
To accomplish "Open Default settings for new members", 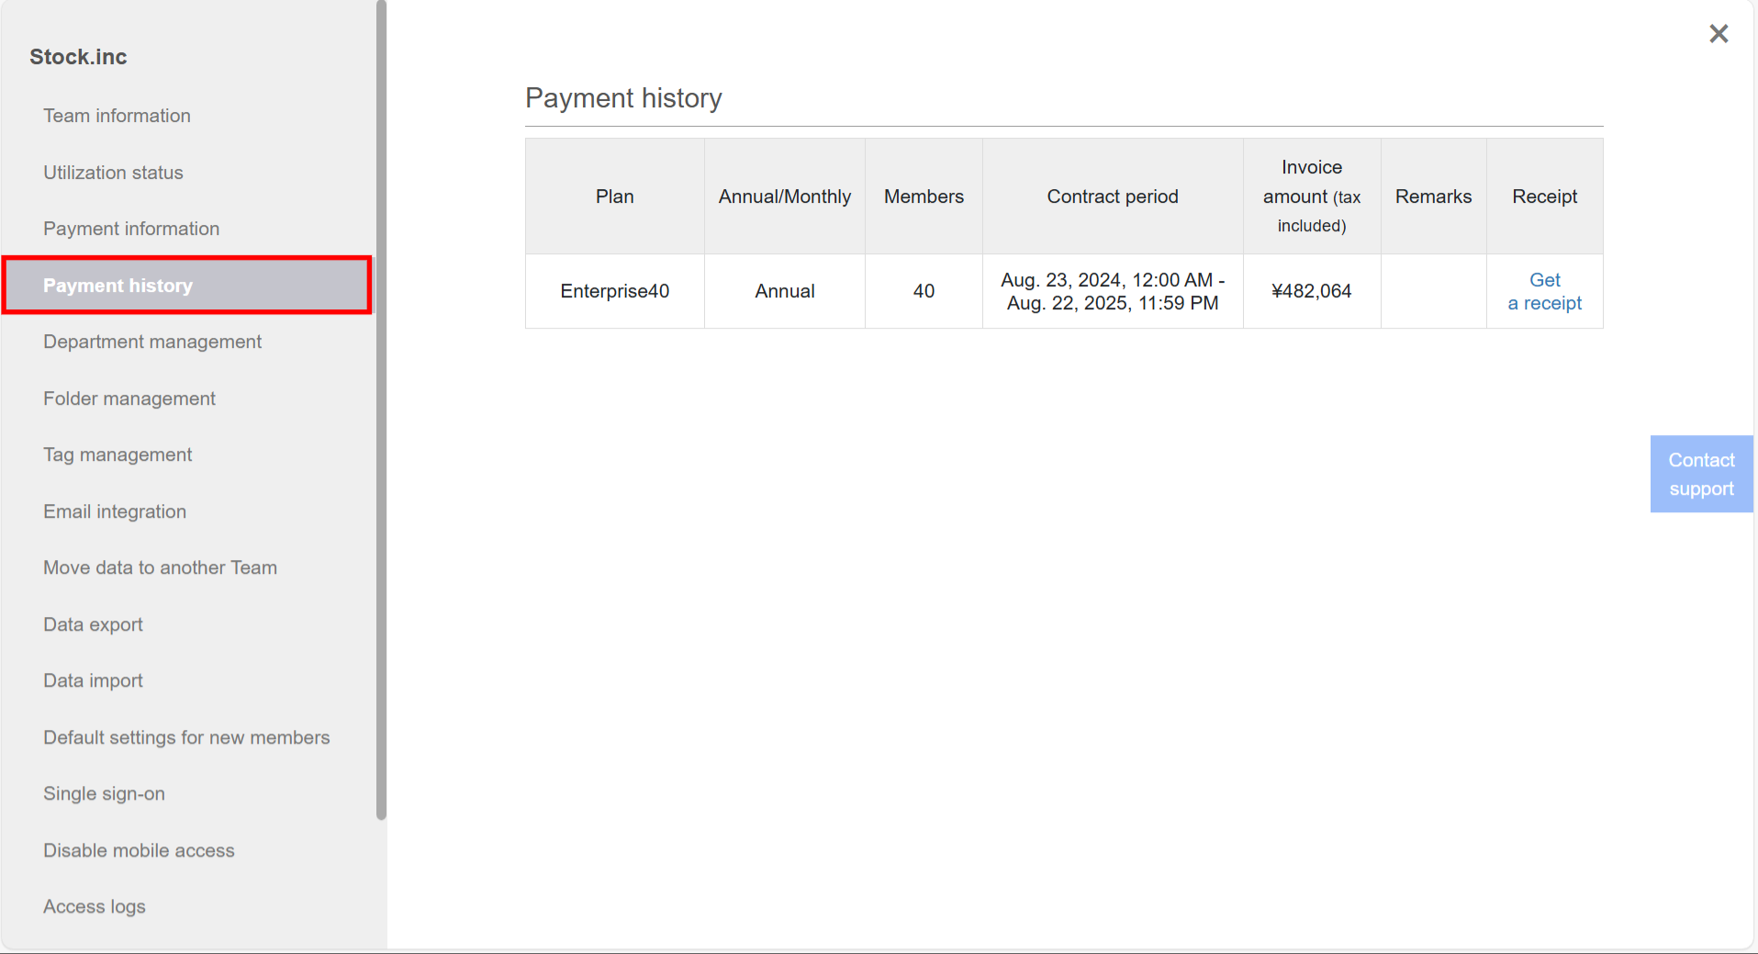I will pos(186,736).
